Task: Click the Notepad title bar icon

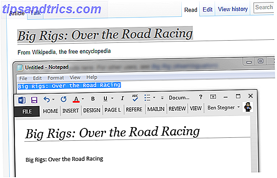Action: [x=20, y=68]
